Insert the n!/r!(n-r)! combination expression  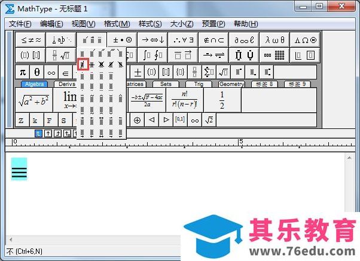[185, 100]
